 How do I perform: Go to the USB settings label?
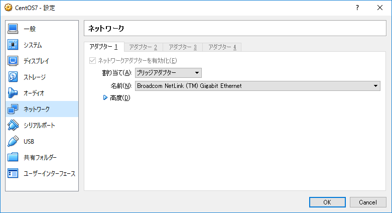coord(29,142)
